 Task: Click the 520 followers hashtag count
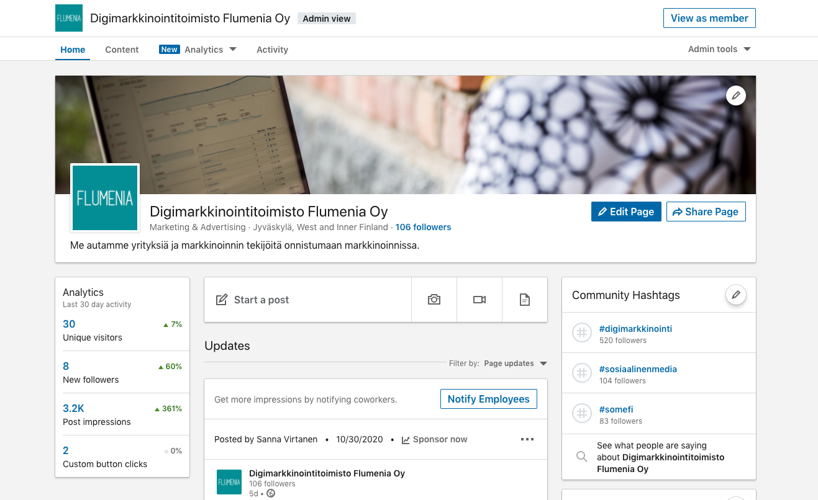pos(623,341)
